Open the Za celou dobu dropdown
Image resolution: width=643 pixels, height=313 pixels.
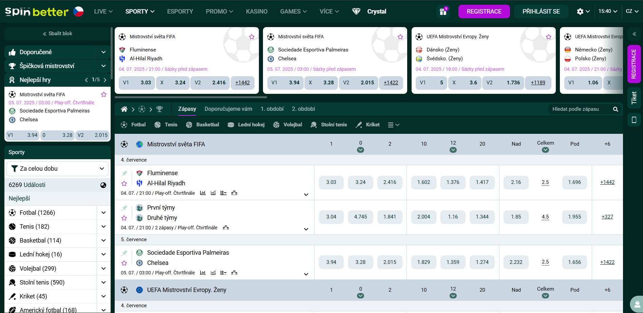tap(57, 169)
